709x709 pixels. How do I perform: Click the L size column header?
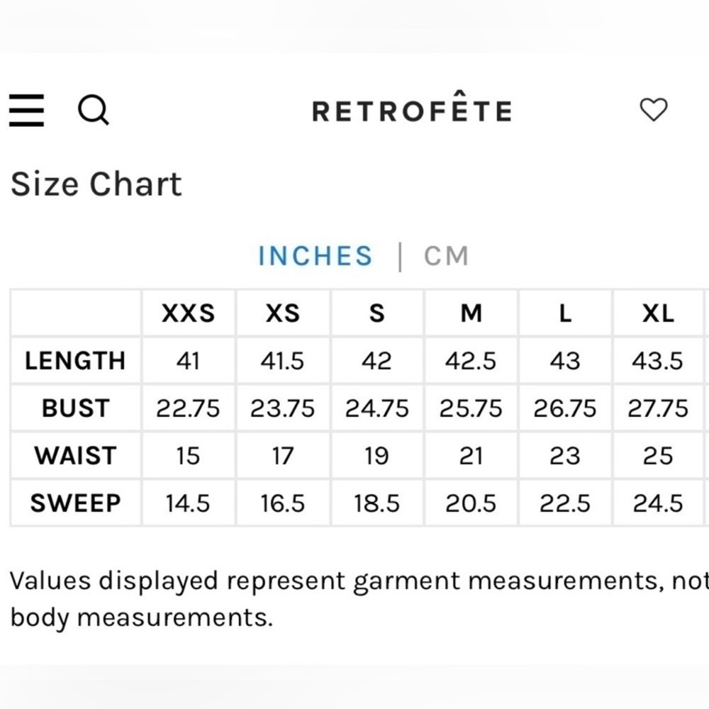pos(565,313)
